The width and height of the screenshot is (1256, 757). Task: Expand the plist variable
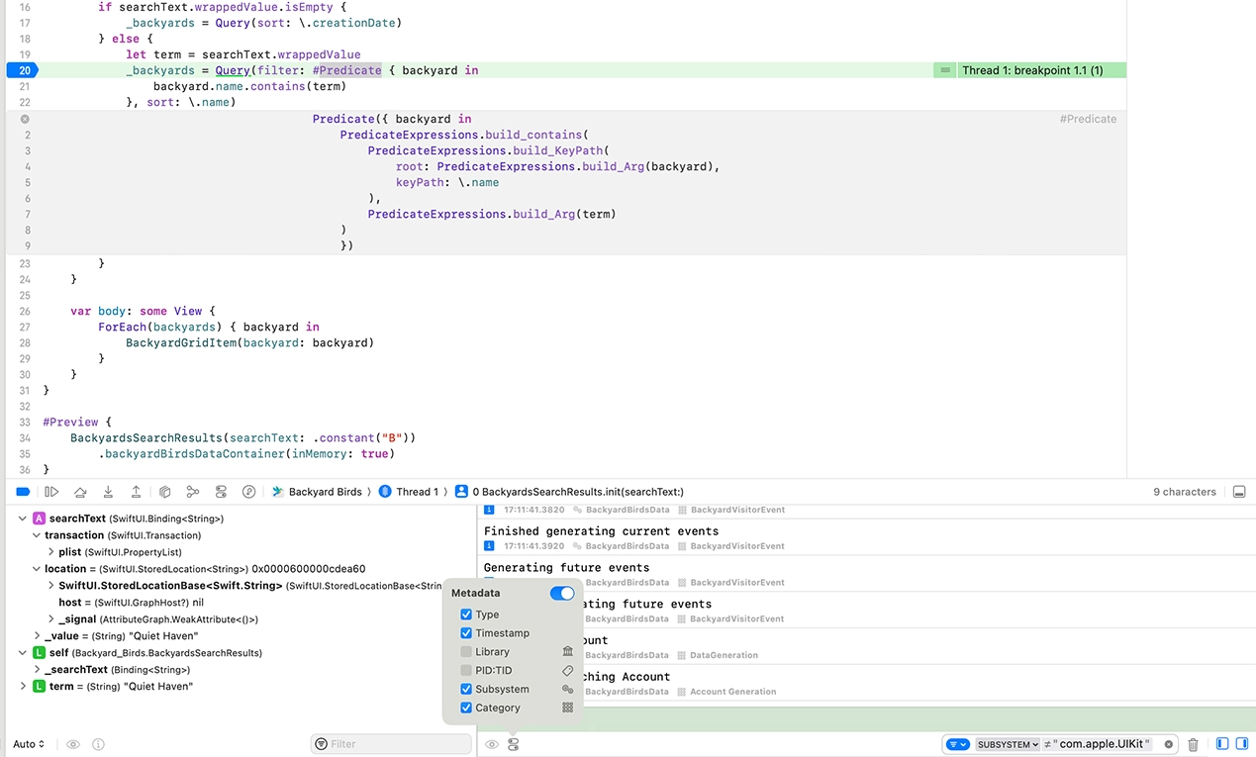tap(50, 552)
